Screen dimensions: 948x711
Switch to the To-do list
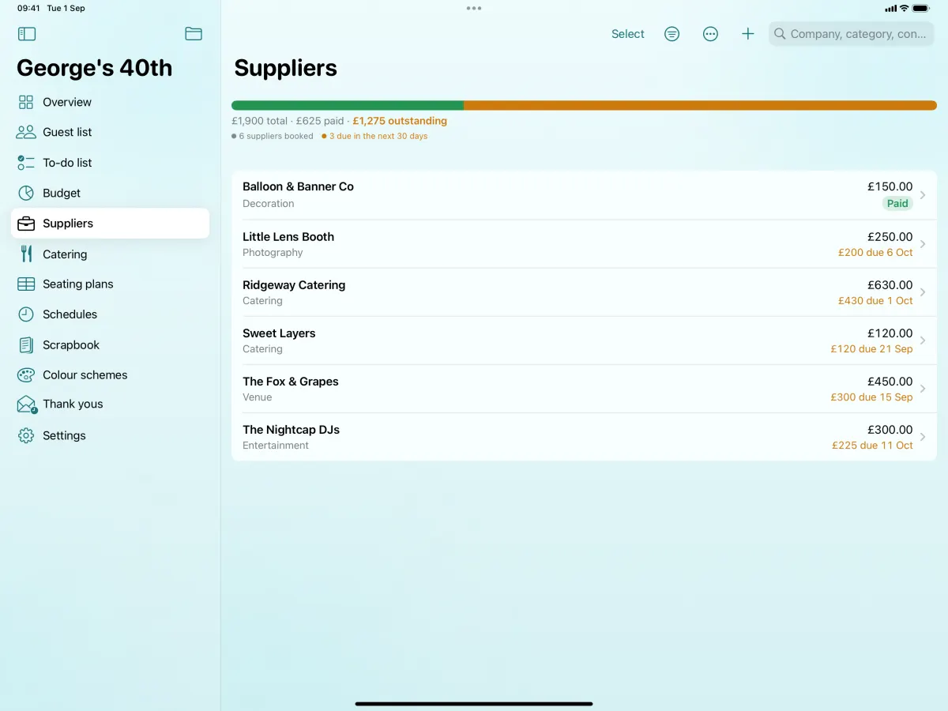pos(110,163)
